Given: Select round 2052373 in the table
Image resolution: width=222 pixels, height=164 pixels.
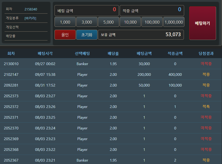Looking at the screenshot, I should click(11, 96).
